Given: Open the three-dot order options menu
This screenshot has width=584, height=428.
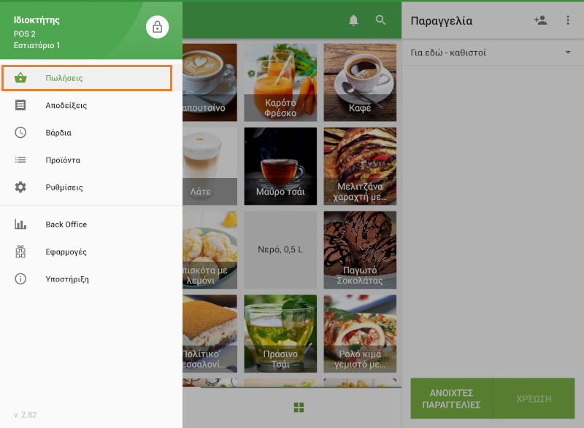Looking at the screenshot, I should [x=568, y=20].
